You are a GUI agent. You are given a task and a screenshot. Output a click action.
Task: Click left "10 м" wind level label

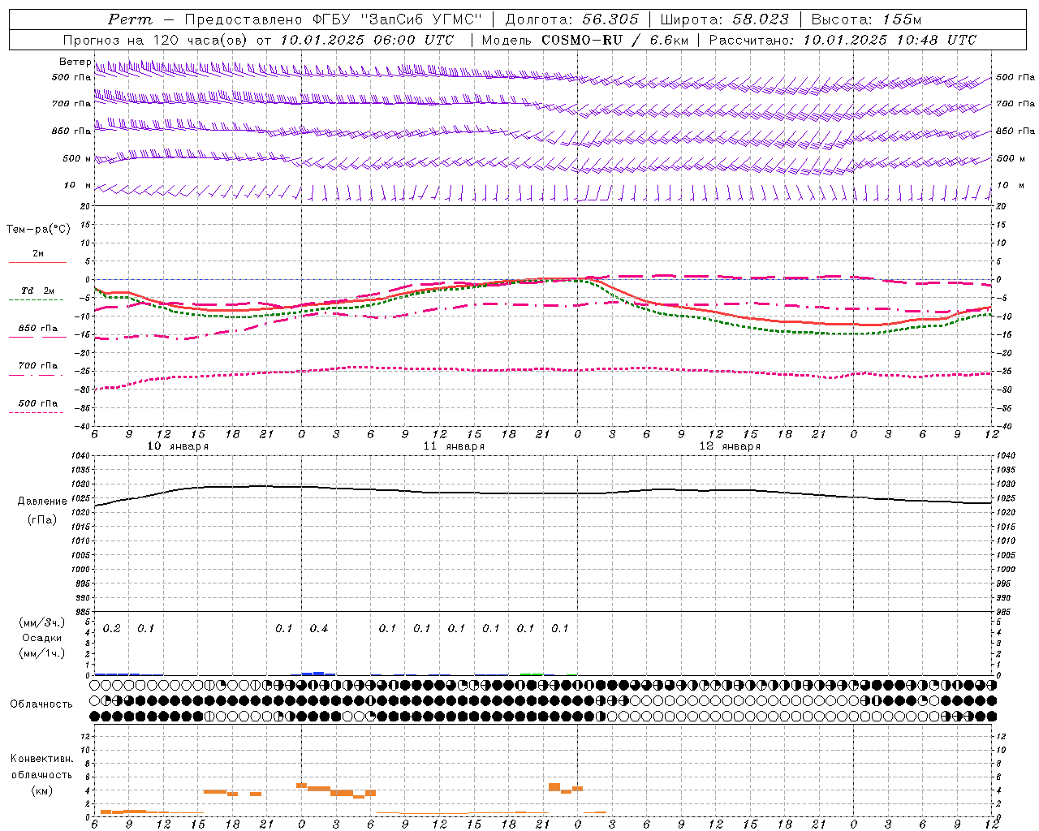pyautogui.click(x=77, y=185)
